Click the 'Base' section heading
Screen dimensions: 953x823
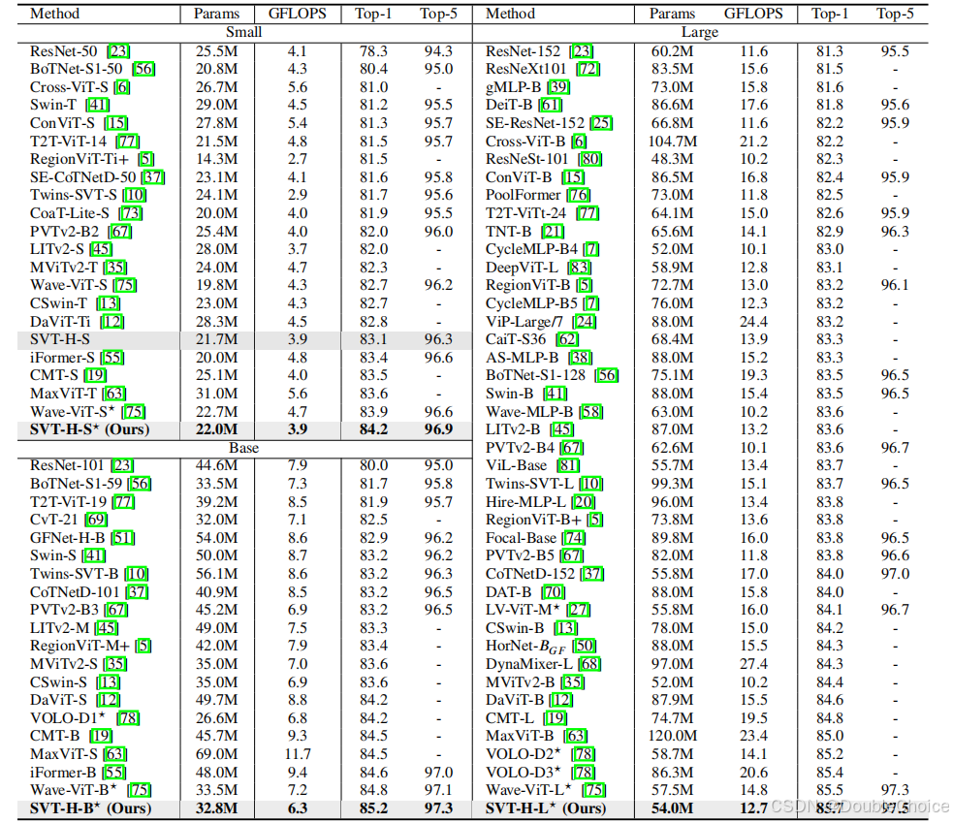(x=243, y=448)
